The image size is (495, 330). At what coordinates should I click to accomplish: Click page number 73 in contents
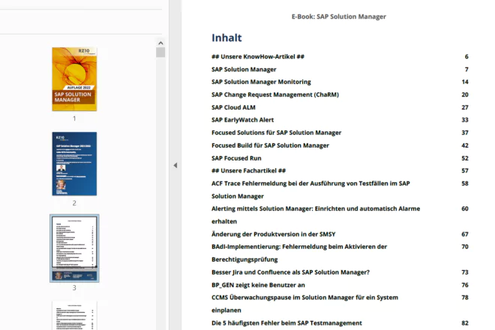click(x=465, y=272)
